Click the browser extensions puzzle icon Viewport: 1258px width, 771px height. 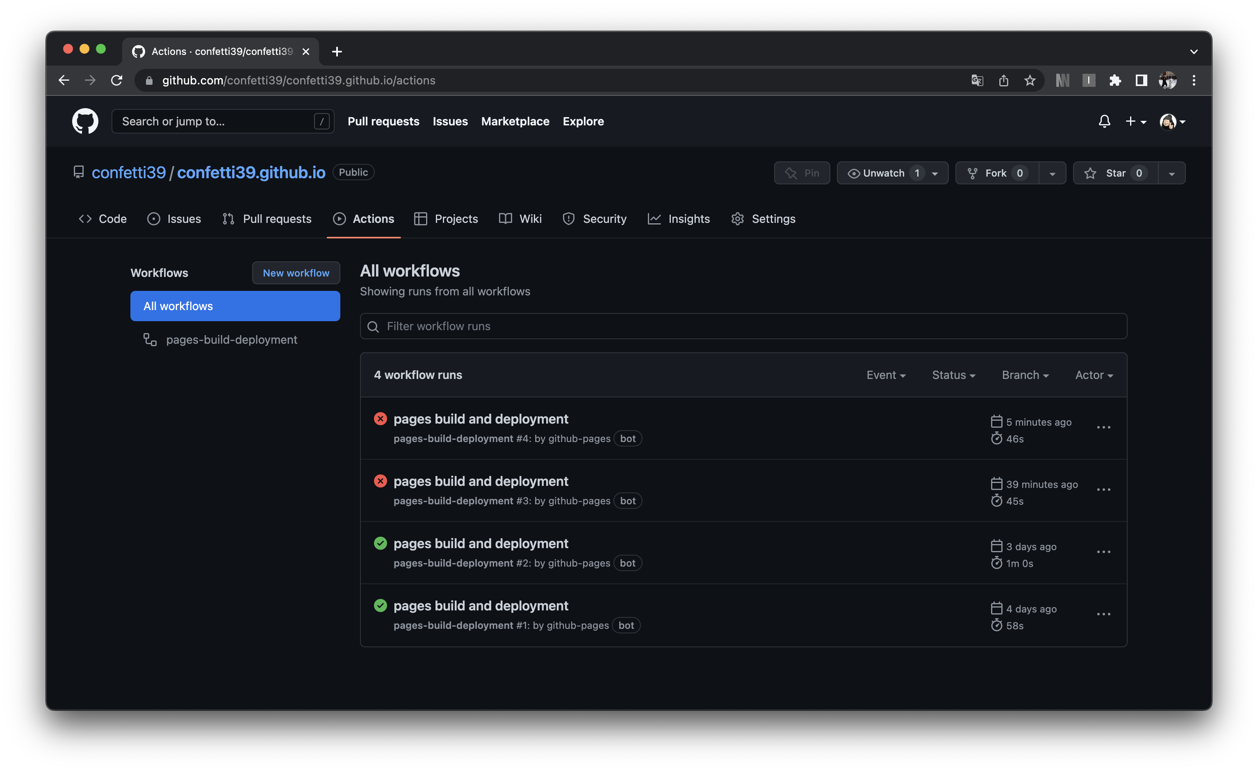1115,80
